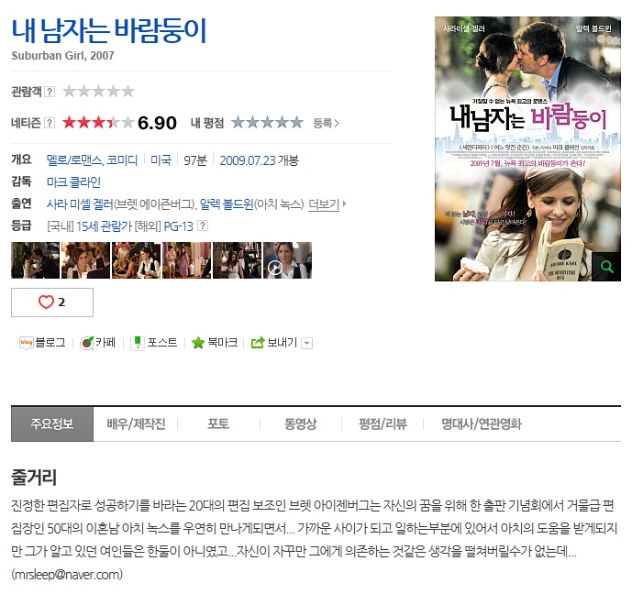Open the help icon next to 관람객
This screenshot has height=594, width=632.
50,92
